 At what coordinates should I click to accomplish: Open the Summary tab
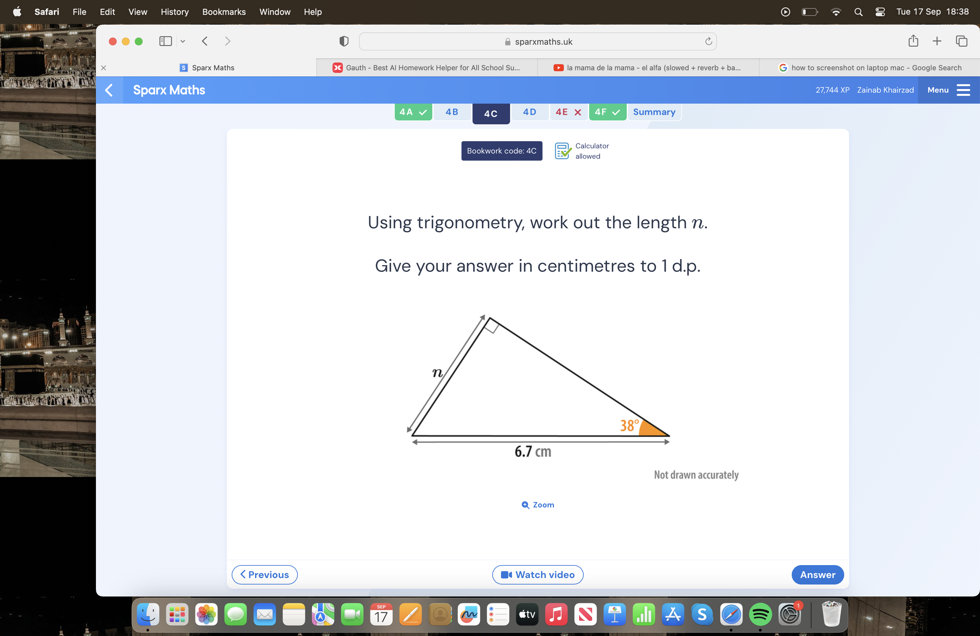[x=654, y=112]
